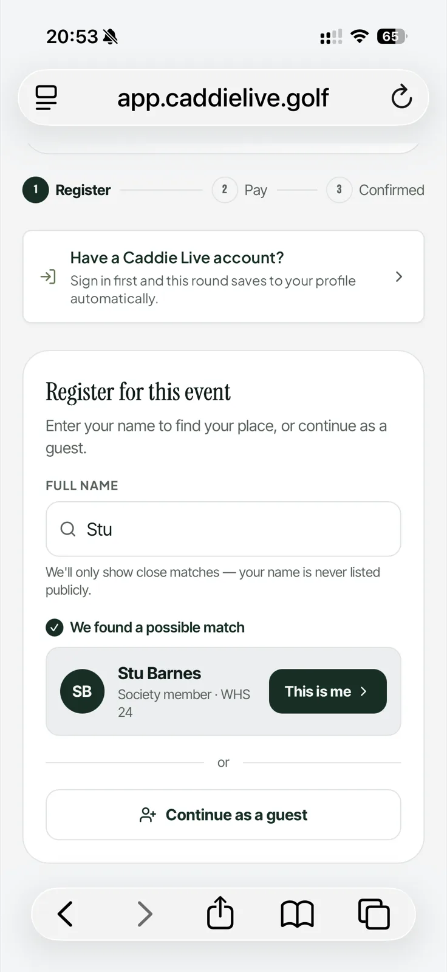Click the sign-in arrow icon
Image resolution: width=447 pixels, height=972 pixels.
(48, 277)
